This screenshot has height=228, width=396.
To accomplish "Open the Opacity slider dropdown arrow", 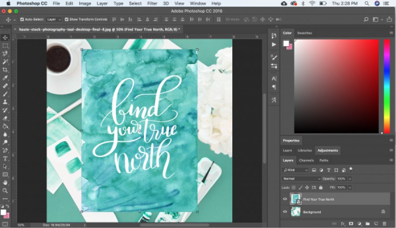I will coord(350,179).
